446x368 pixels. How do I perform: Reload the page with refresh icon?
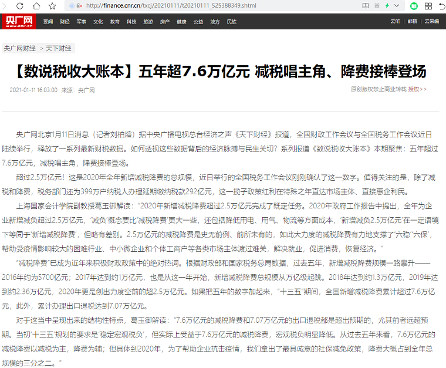point(21,6)
